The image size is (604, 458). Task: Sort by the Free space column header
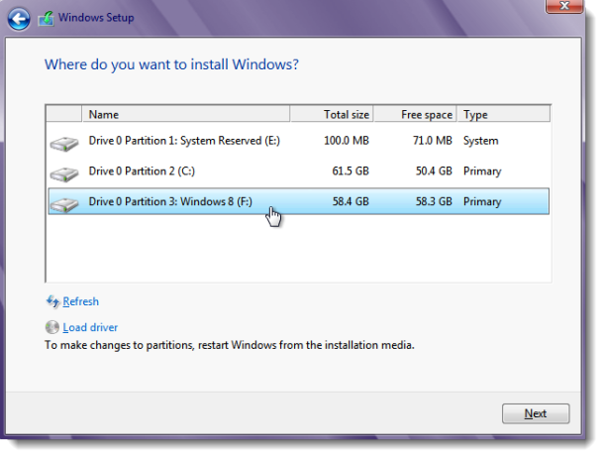pyautogui.click(x=415, y=115)
